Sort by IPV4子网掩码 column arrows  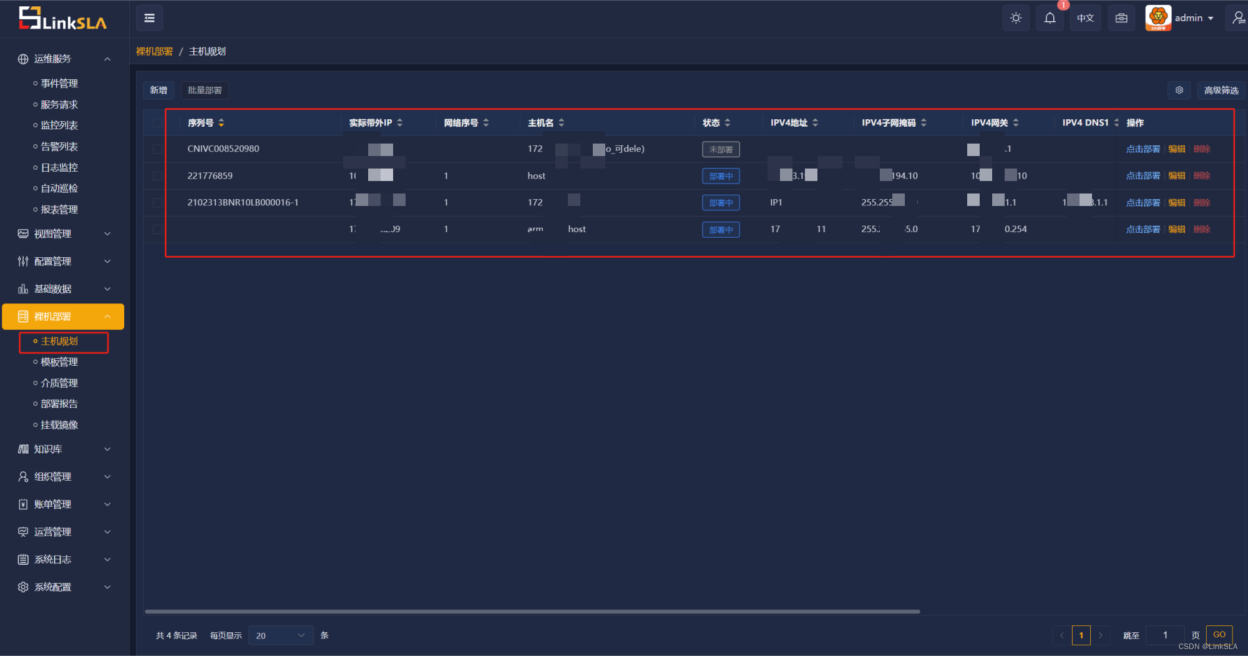(924, 123)
